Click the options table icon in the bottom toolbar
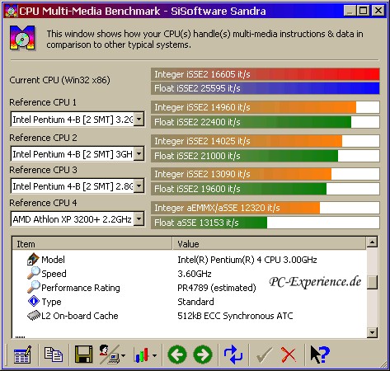This screenshot has height=371, width=390. (22, 355)
